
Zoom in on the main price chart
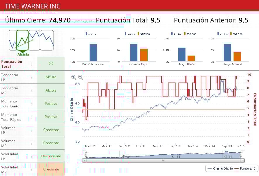click(74, 77)
